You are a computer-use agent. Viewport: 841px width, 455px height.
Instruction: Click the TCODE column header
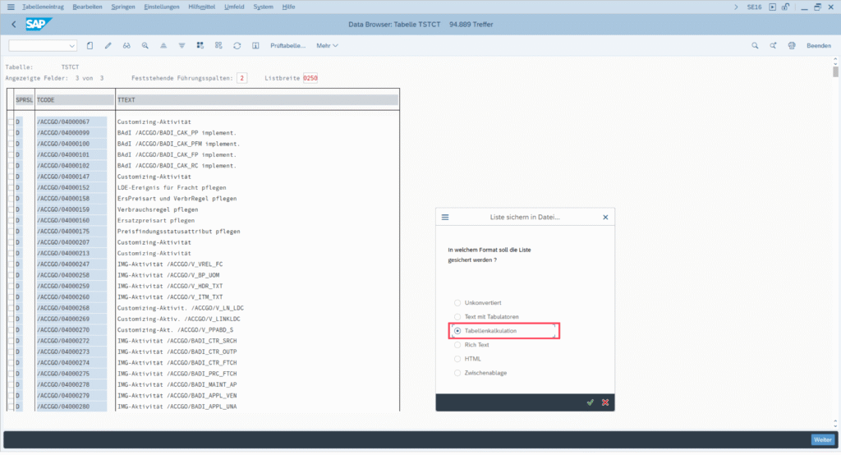pyautogui.click(x=75, y=100)
